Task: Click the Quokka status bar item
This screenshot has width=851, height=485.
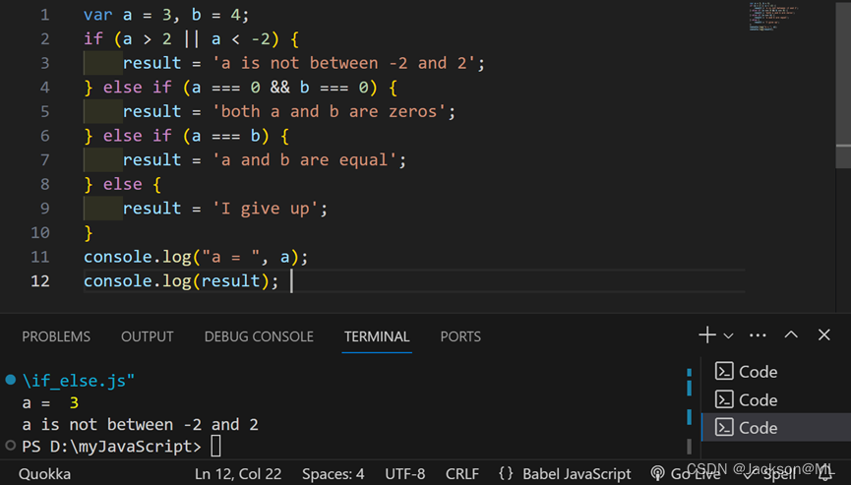Action: (x=44, y=474)
